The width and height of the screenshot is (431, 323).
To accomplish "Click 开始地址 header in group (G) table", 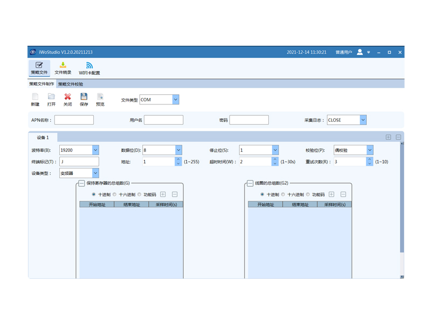I will click(x=97, y=205).
